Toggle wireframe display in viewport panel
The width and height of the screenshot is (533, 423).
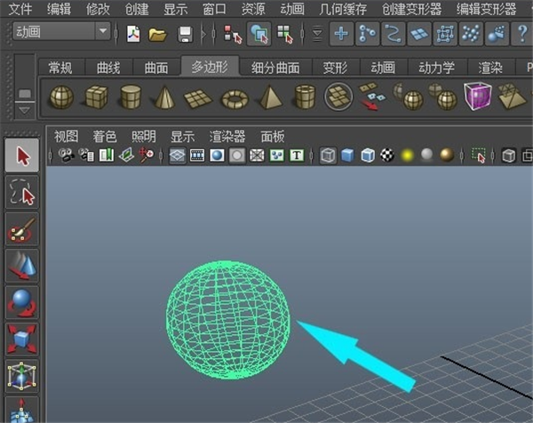pyautogui.click(x=329, y=156)
